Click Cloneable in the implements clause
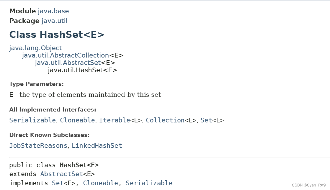This screenshot has width=330, height=190. click(100, 183)
